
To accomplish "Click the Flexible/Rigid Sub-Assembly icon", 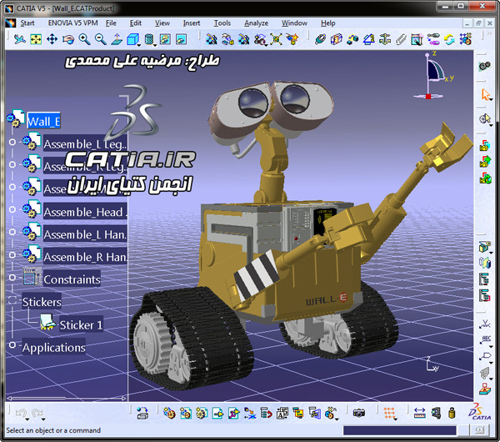I will [433, 39].
